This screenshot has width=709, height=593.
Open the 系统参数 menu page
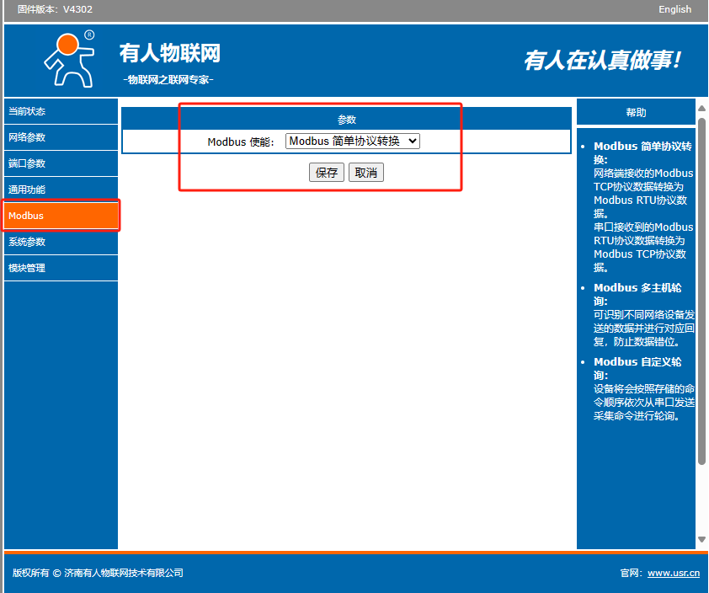[x=61, y=242]
